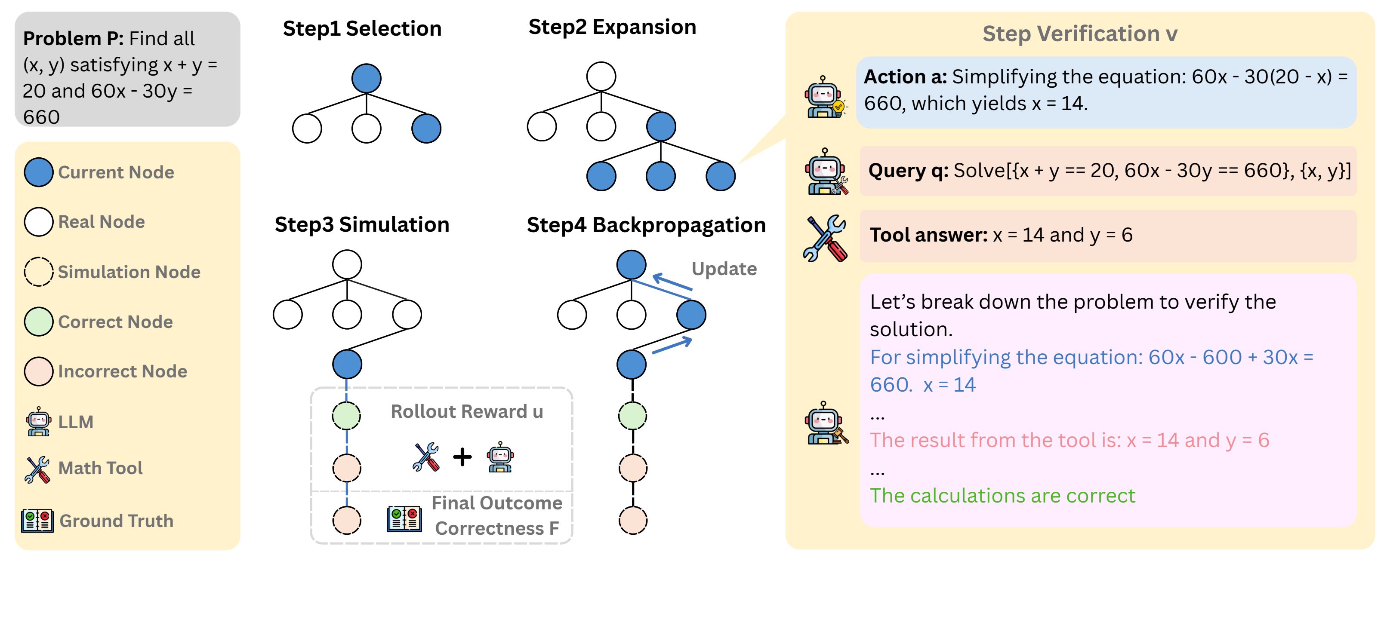Click the dashed Simulation Node legend circle

click(39, 272)
